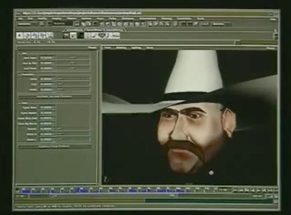The width and height of the screenshot is (291, 215).
Task: Select the arrow selection tool in the shelf
Action: (20, 36)
